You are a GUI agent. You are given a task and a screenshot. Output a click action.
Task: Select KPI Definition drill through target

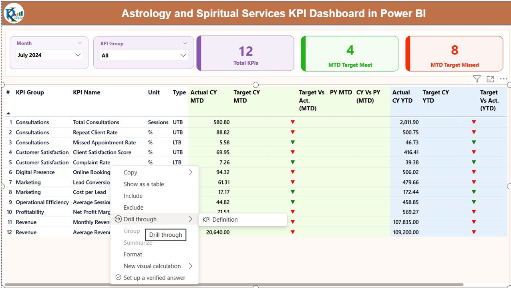(220, 220)
